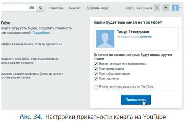Uncheck Мои подписки checkbox

click(x=96, y=78)
